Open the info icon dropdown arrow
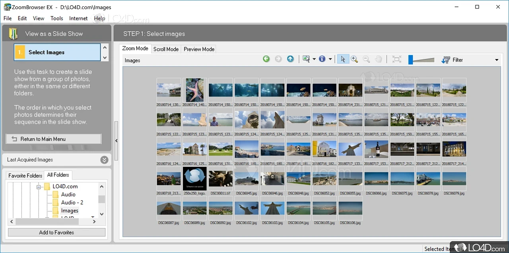Screen dimensions: 509x253 (330, 60)
